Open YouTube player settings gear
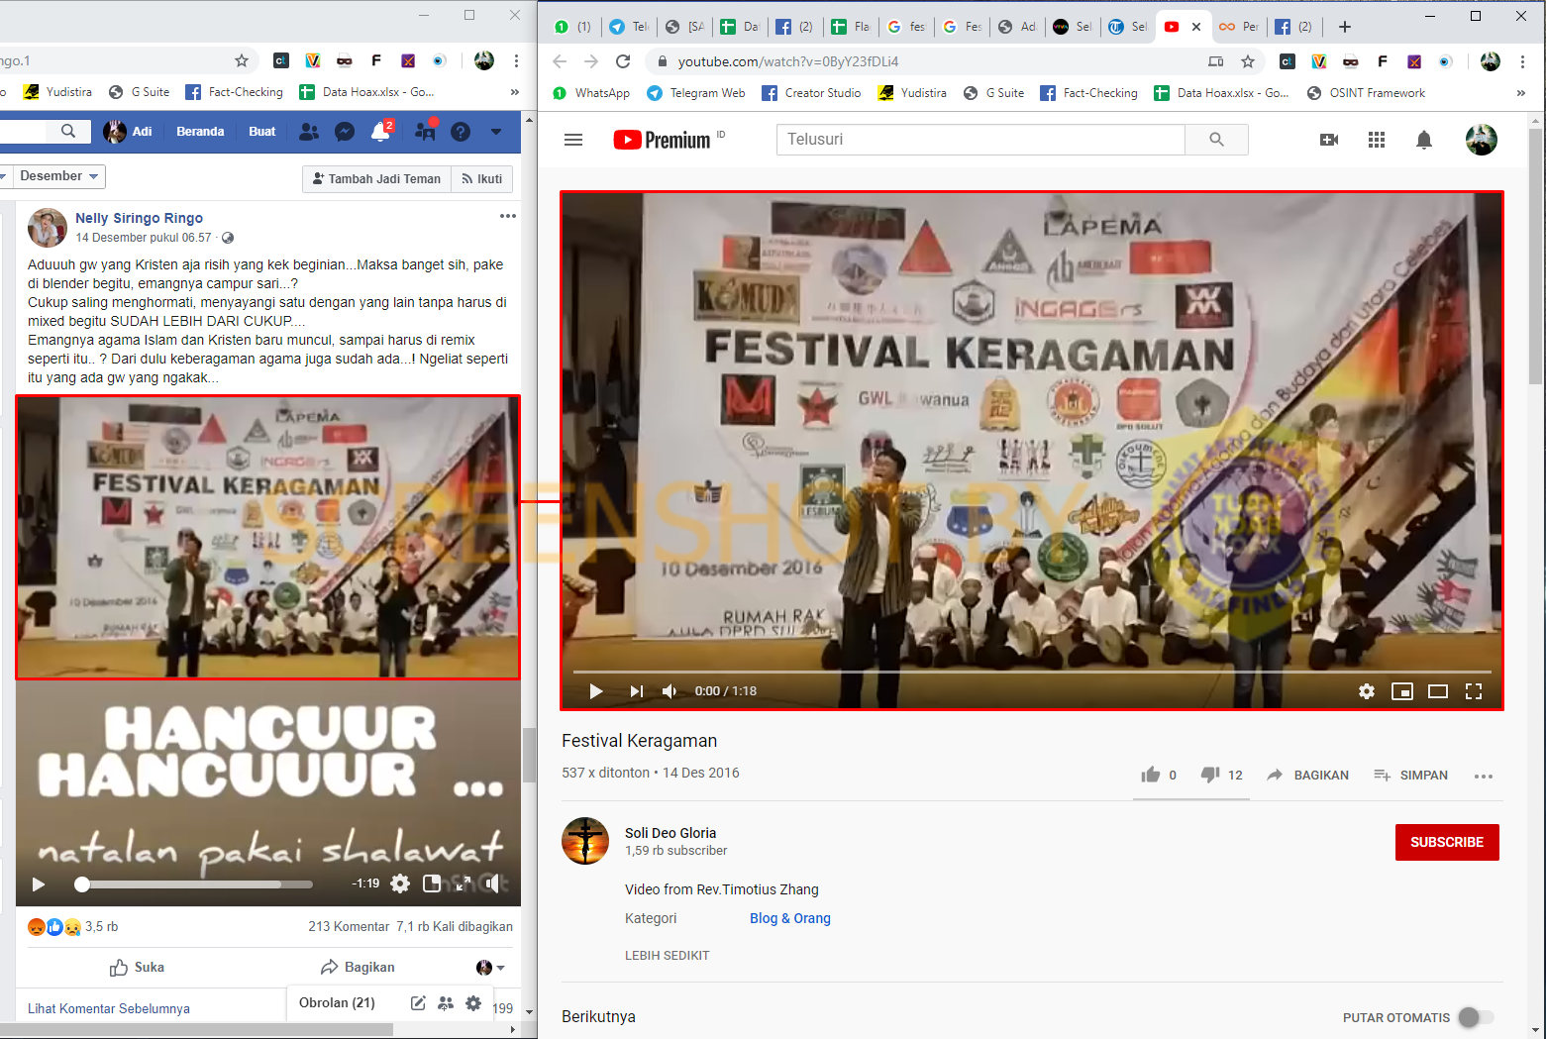The width and height of the screenshot is (1546, 1039). click(1366, 691)
